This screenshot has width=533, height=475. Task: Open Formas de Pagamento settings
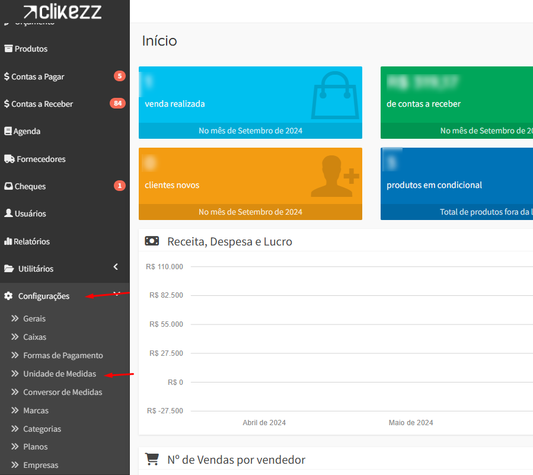pos(63,355)
